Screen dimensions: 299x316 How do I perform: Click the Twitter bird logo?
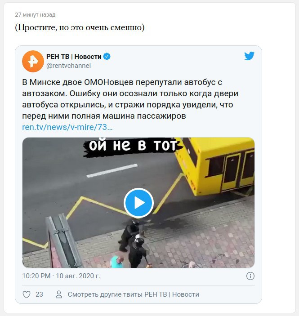pos(250,56)
